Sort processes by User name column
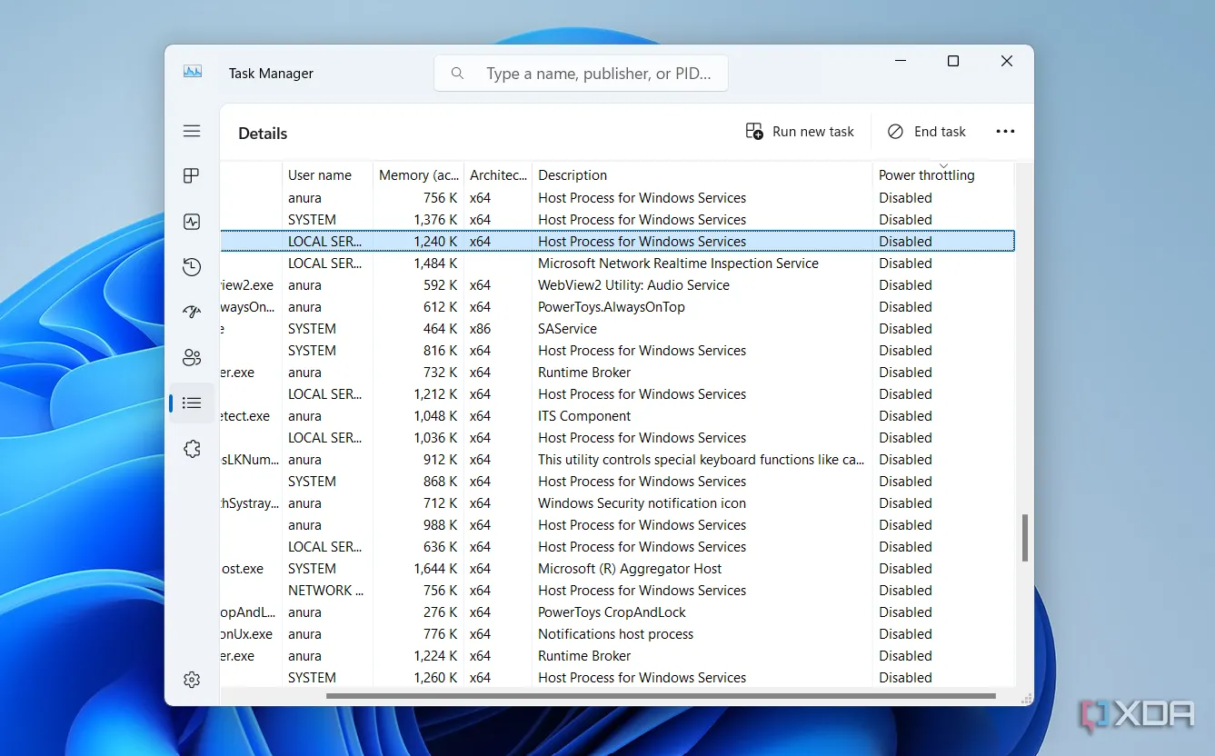The width and height of the screenshot is (1215, 756). click(319, 174)
